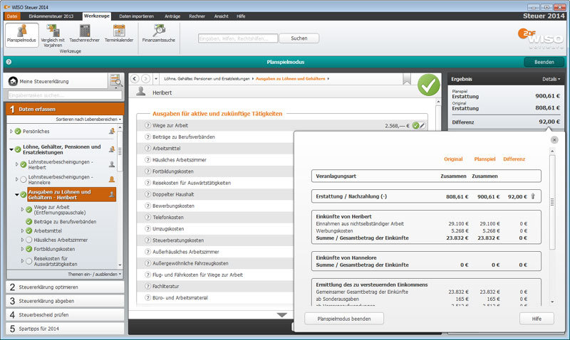This screenshot has height=340, width=570.
Task: Open Sortieren nach Lebensbereichen dropdown
Action: tap(88, 119)
